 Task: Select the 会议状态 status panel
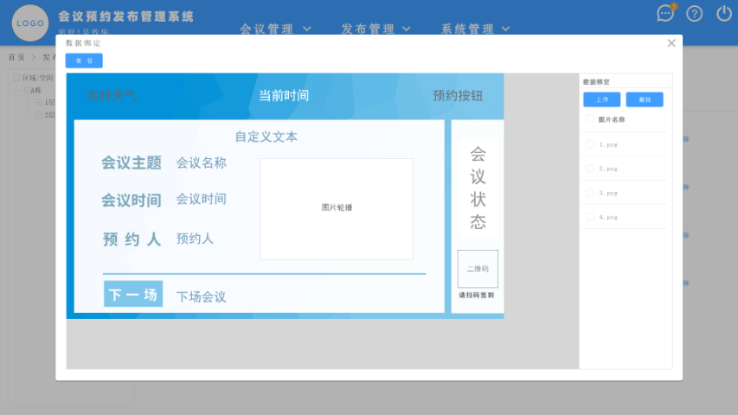(x=478, y=188)
